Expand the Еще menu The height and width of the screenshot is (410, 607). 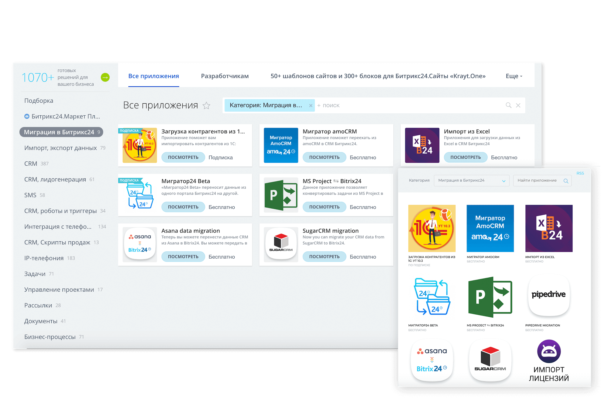click(x=514, y=76)
